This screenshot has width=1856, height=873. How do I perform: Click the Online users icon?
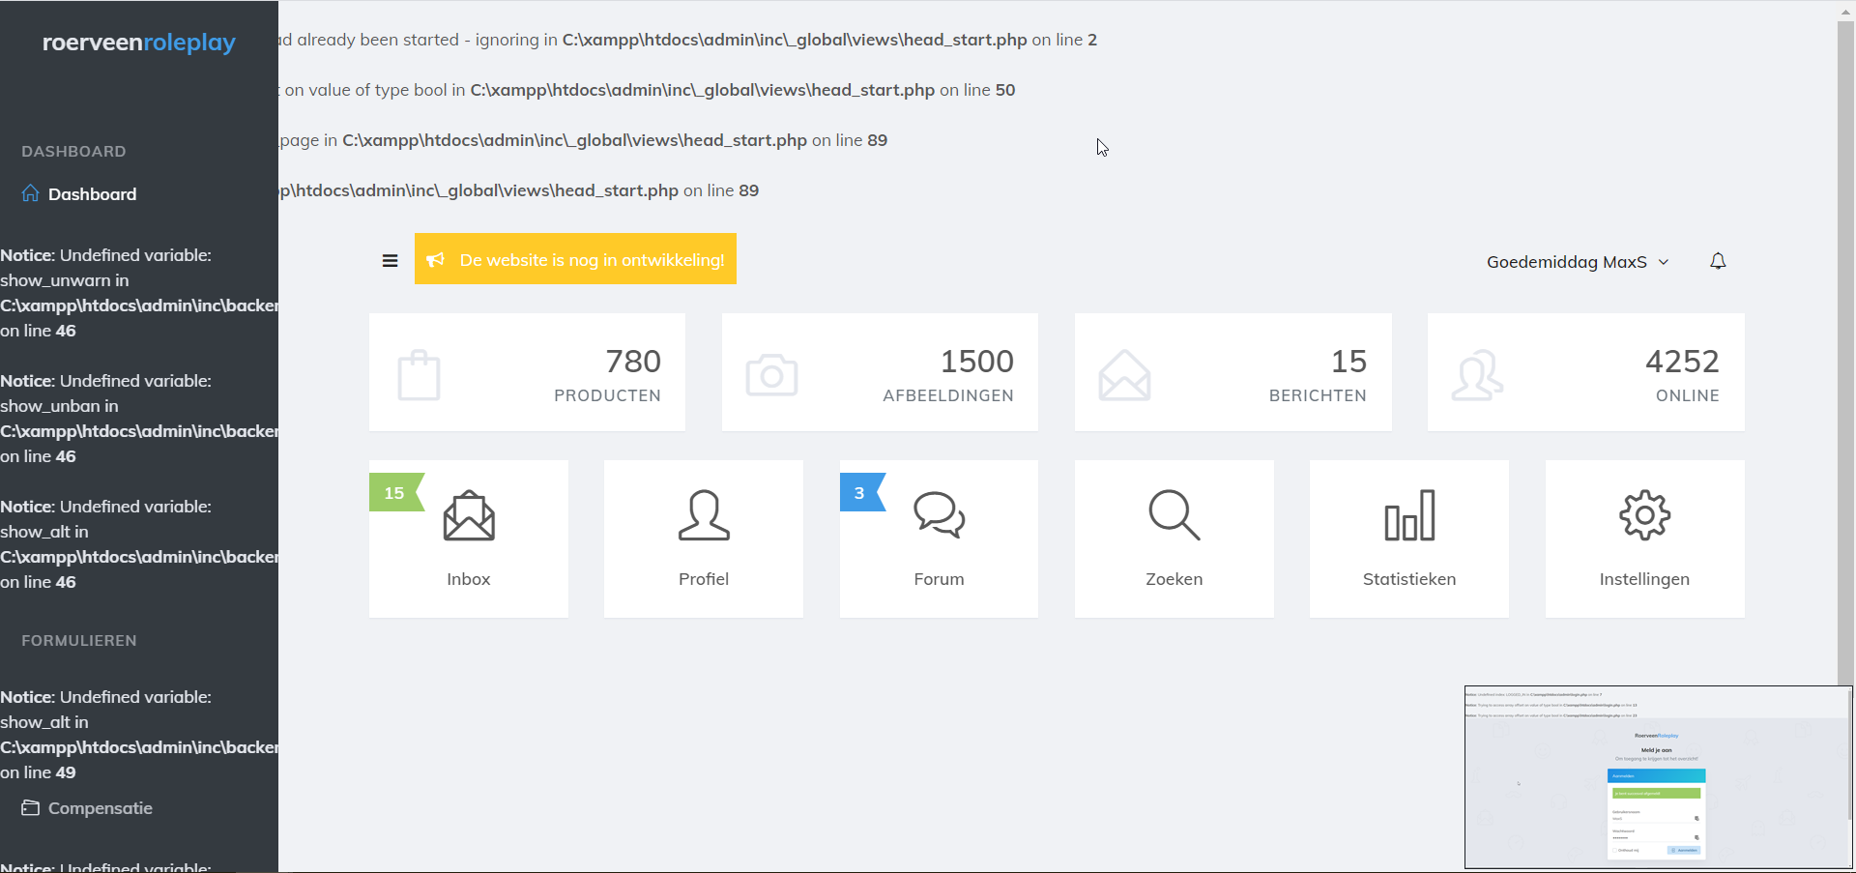(x=1476, y=374)
